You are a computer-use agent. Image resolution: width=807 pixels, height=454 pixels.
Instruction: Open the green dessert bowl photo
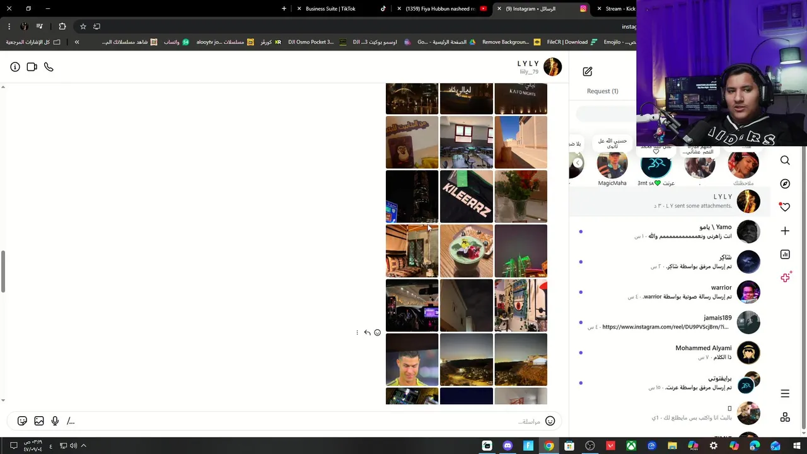(x=466, y=251)
